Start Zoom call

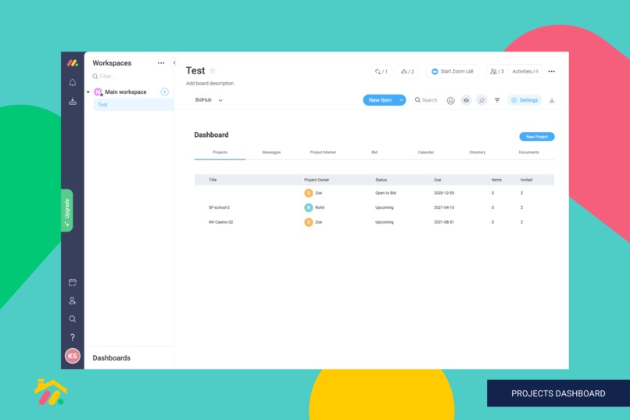click(x=453, y=71)
